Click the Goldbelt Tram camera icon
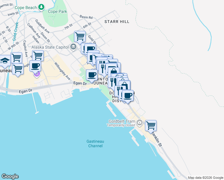The image size is (224, 180). tap(139, 123)
